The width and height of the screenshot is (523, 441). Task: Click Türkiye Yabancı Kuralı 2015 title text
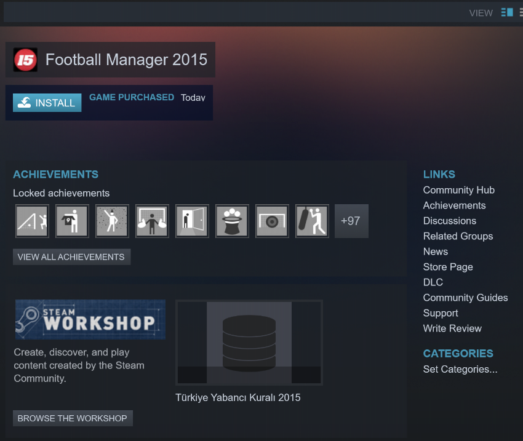point(238,397)
